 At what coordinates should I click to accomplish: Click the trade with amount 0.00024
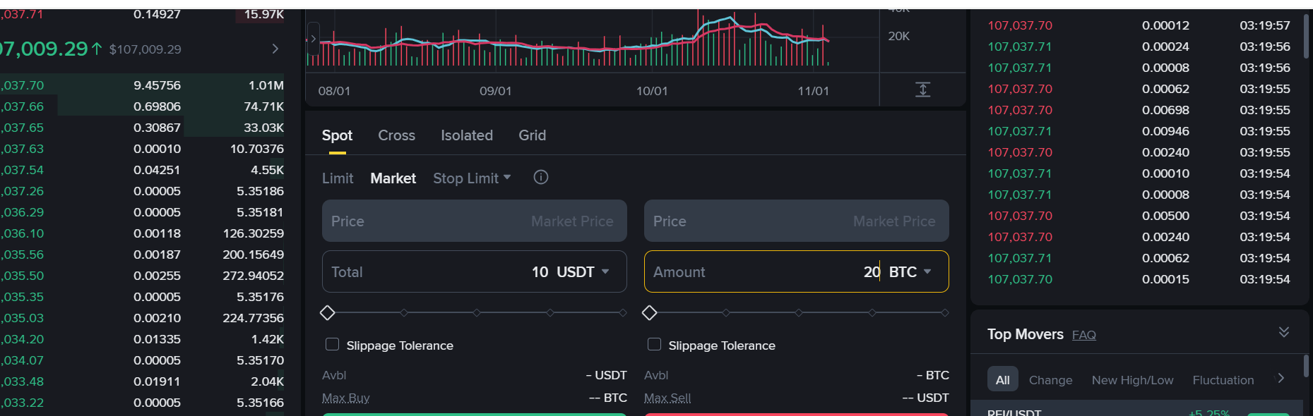[x=1139, y=47]
